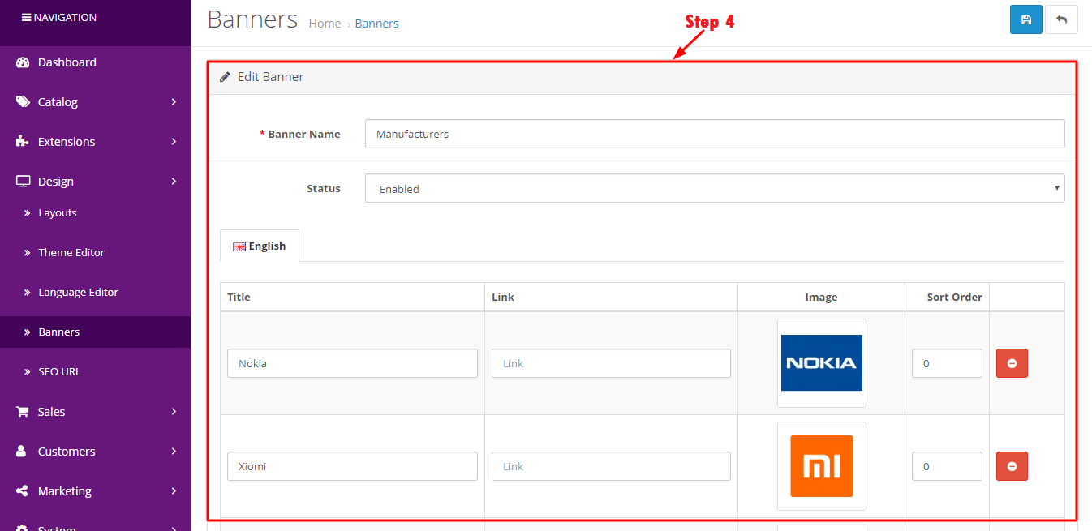
Task: Click the Banner Name input field
Action: pos(715,134)
